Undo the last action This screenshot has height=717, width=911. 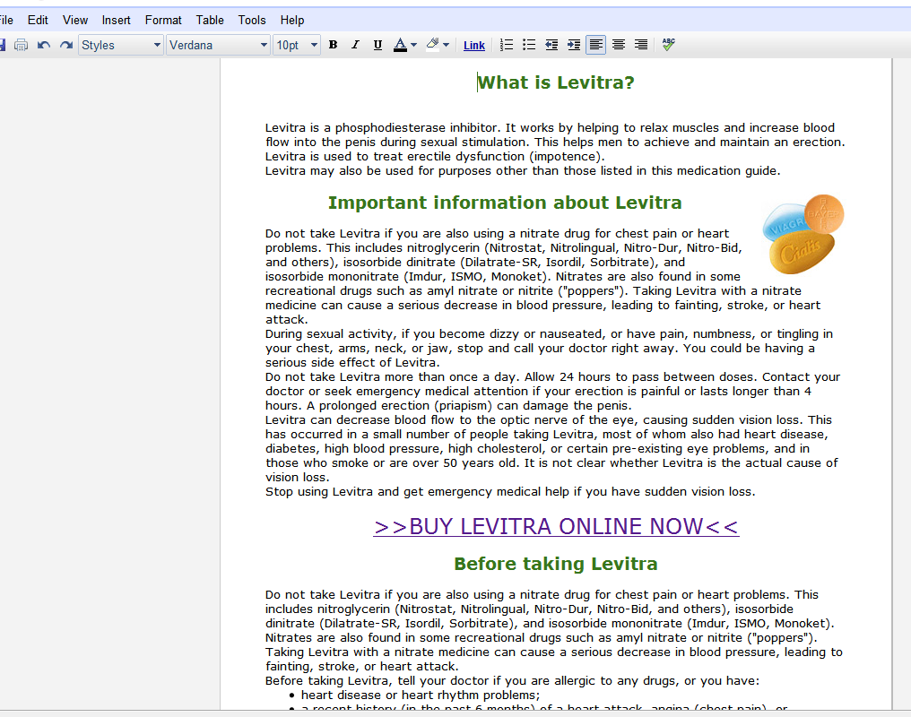(44, 45)
